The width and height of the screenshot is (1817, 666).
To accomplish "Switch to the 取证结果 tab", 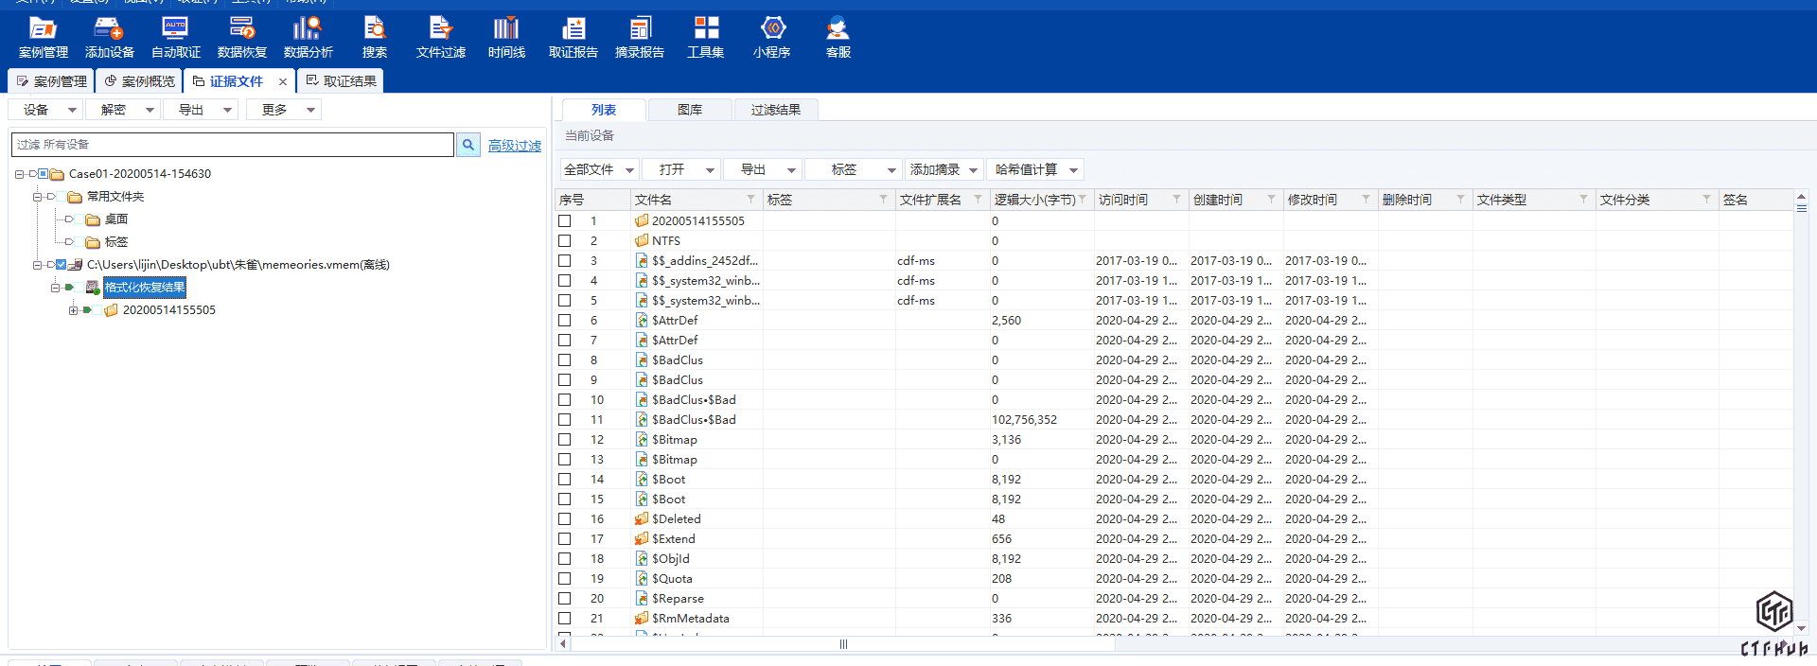I will [341, 81].
